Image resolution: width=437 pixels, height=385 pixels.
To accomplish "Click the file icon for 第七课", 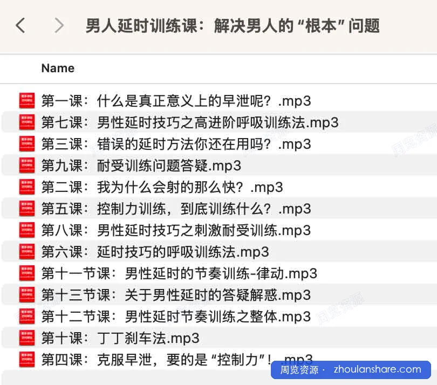I will coord(27,122).
